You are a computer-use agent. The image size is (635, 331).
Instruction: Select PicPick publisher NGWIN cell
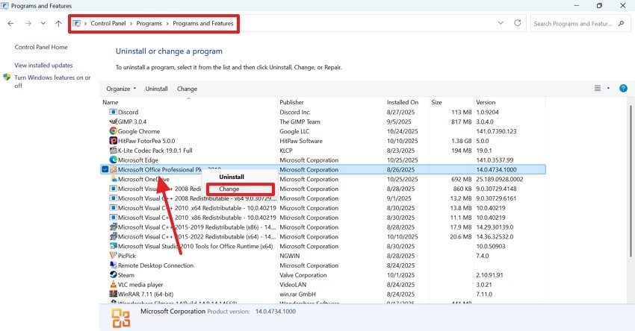click(290, 256)
